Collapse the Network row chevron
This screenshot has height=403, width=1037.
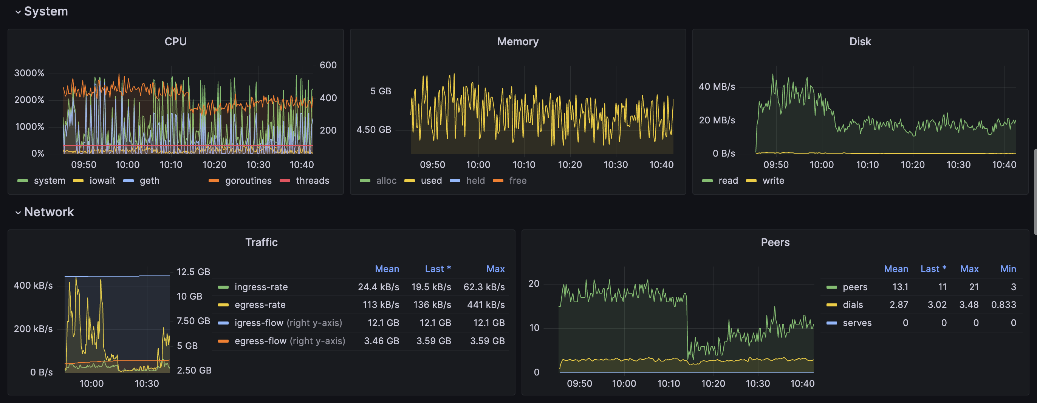[x=18, y=212]
